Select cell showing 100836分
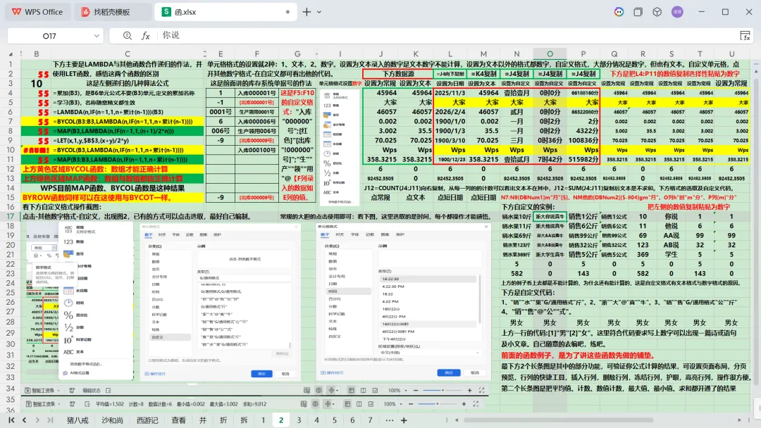The width and height of the screenshot is (761, 428). [x=583, y=141]
